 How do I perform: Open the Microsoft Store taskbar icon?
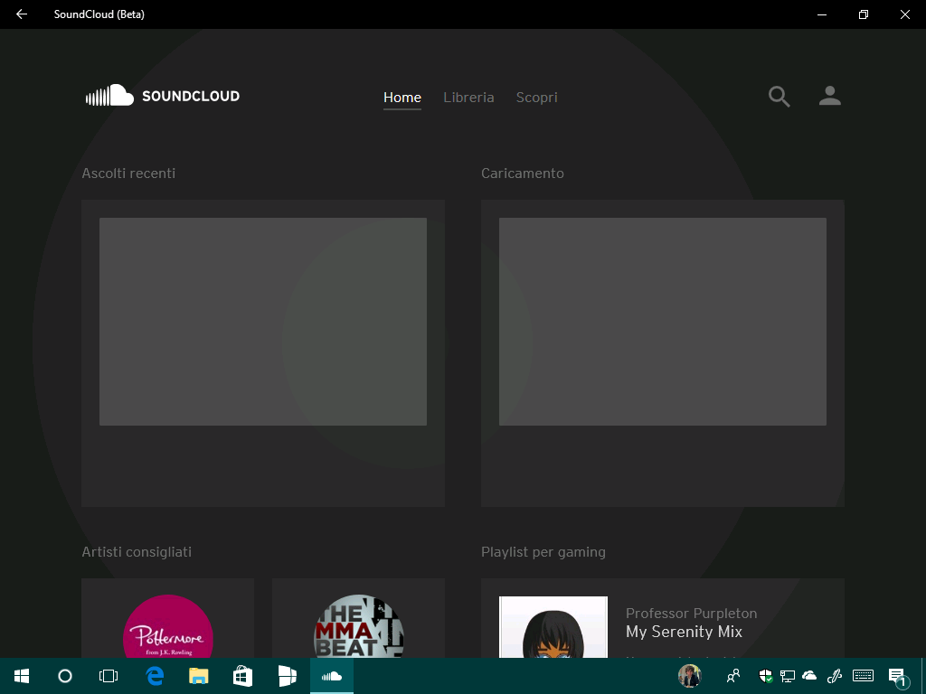[242, 676]
